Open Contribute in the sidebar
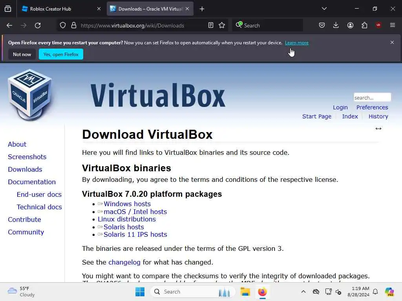Screen dimensions: 402x301 (24, 219)
